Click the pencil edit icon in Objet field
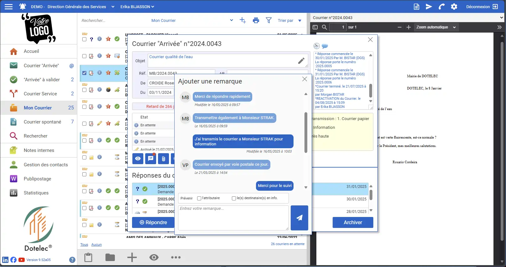This screenshot has height=267, width=506. (x=301, y=61)
